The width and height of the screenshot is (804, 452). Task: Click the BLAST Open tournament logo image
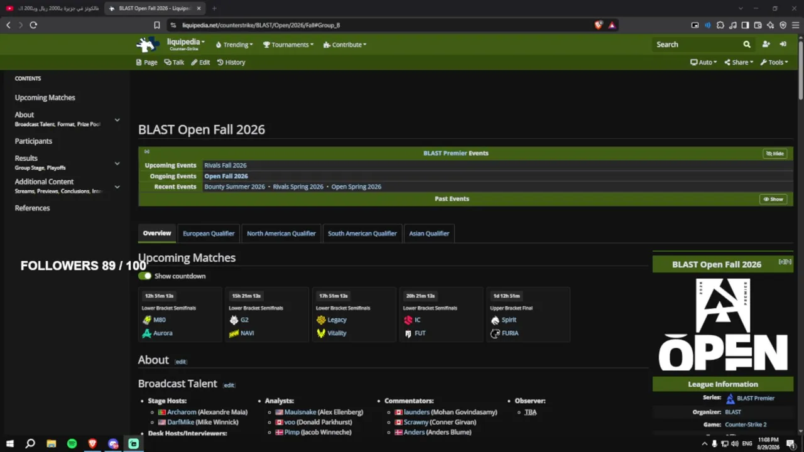(723, 325)
